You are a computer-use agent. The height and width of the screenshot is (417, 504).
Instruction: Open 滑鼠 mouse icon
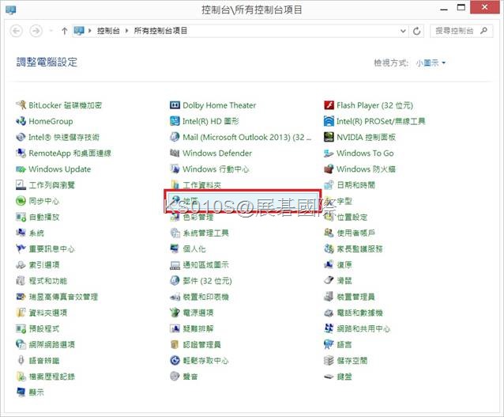tap(329, 281)
